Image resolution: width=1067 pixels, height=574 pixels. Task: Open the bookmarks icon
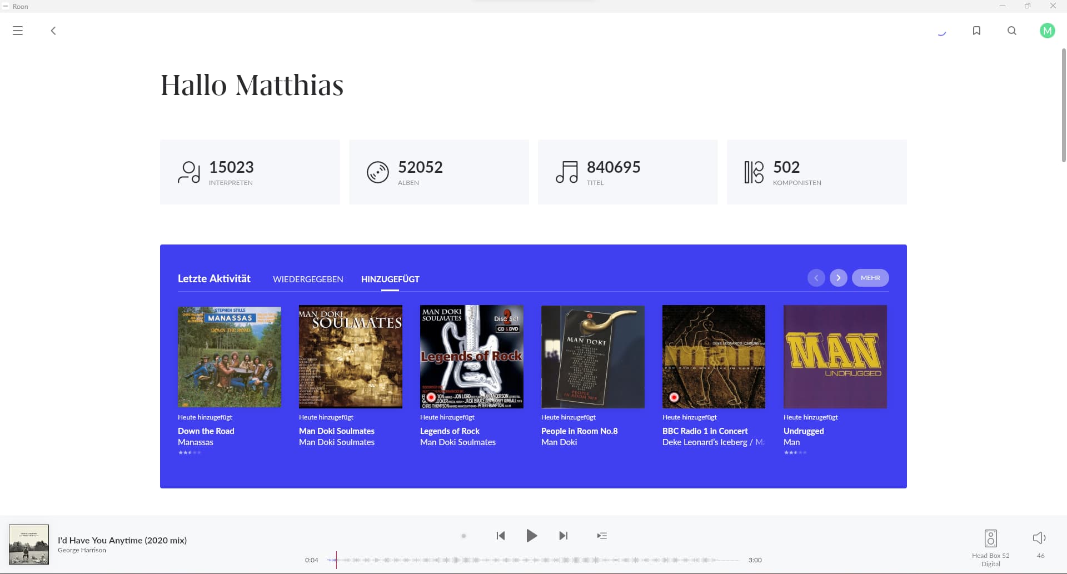pos(976,31)
